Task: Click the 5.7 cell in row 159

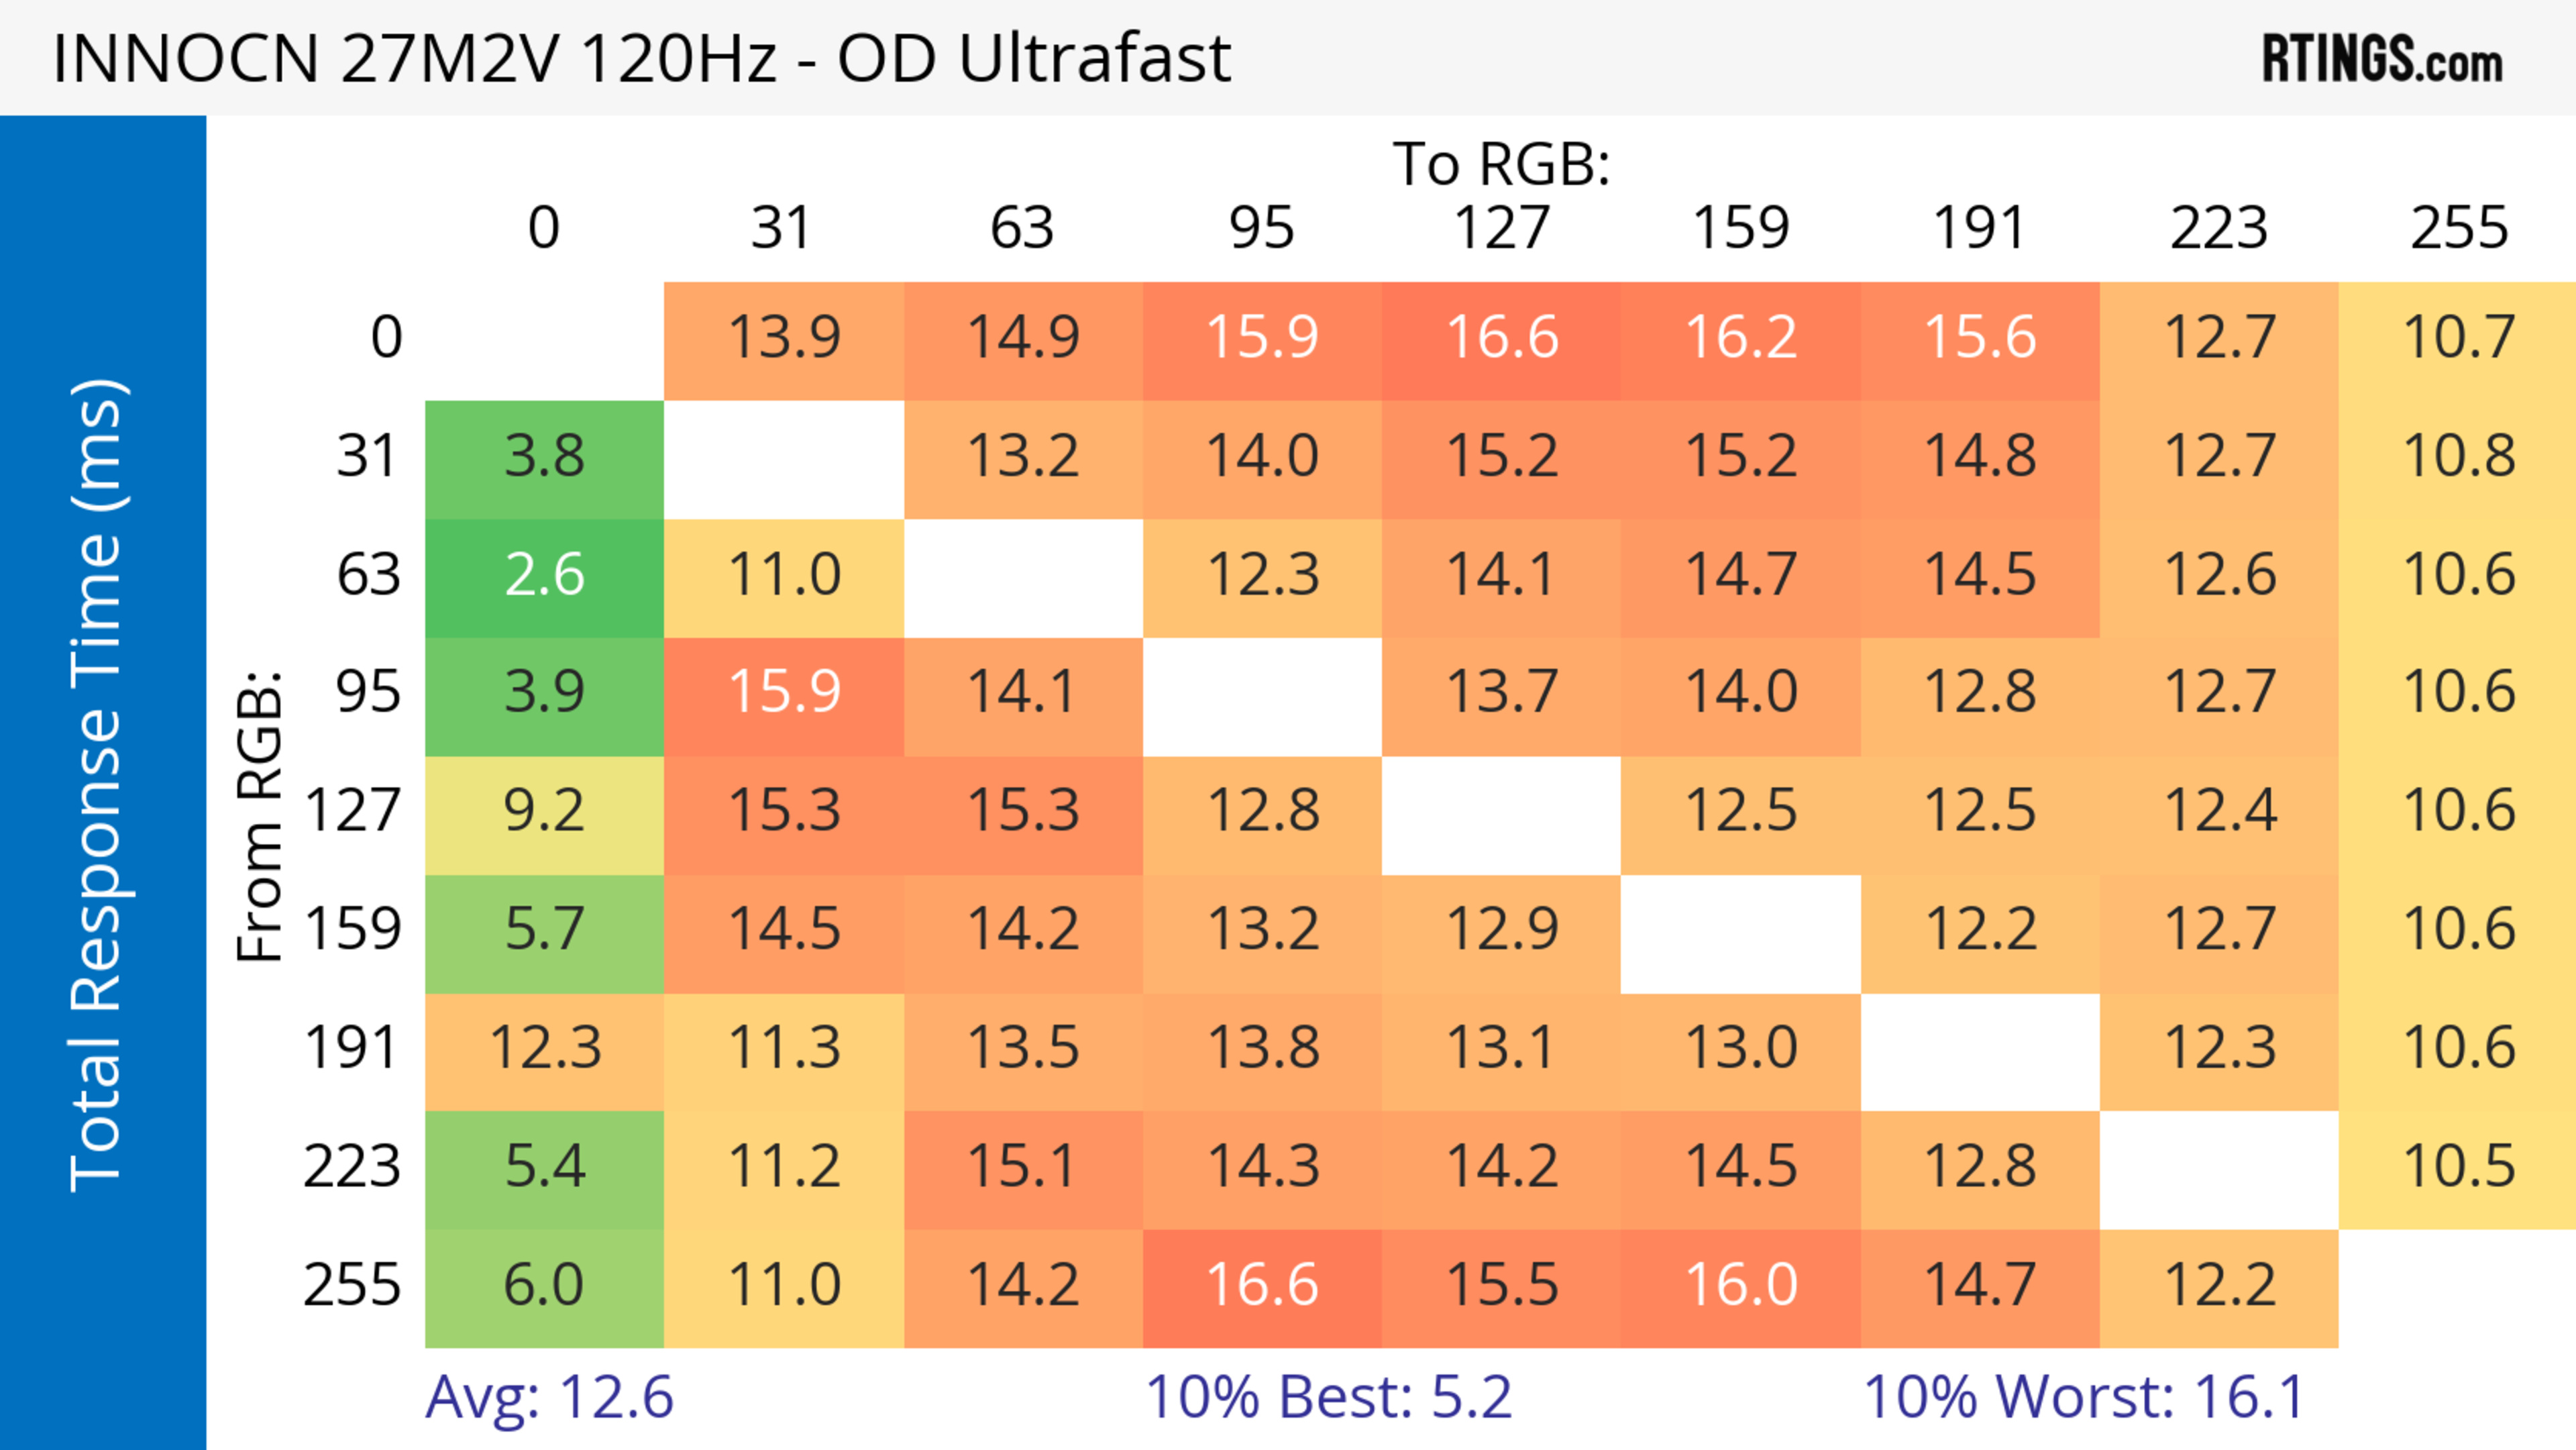Action: coord(544,930)
